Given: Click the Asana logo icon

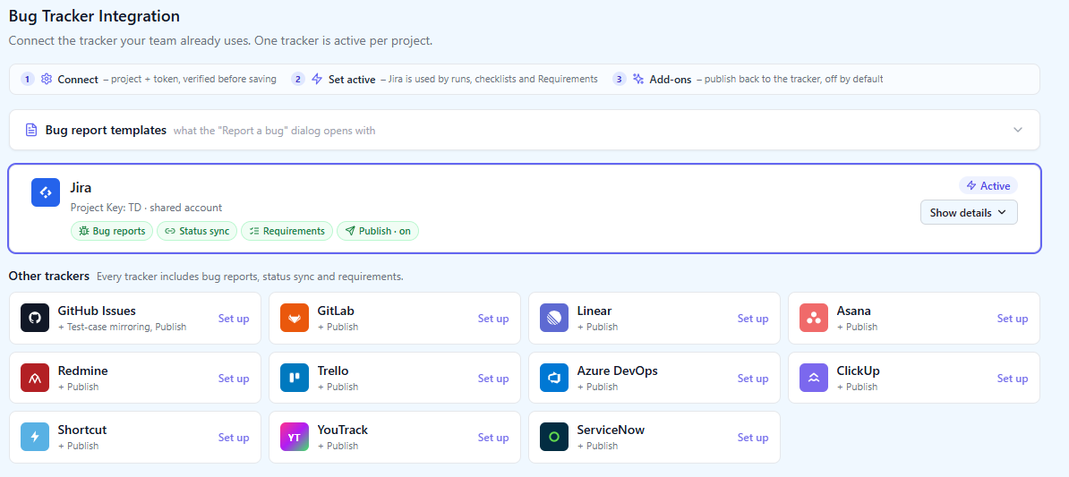Looking at the screenshot, I should (814, 318).
